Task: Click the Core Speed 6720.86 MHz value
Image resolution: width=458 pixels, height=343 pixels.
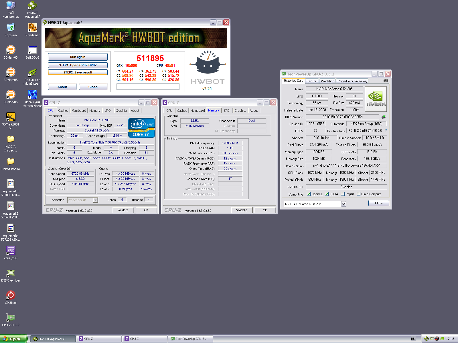Action: (80, 174)
